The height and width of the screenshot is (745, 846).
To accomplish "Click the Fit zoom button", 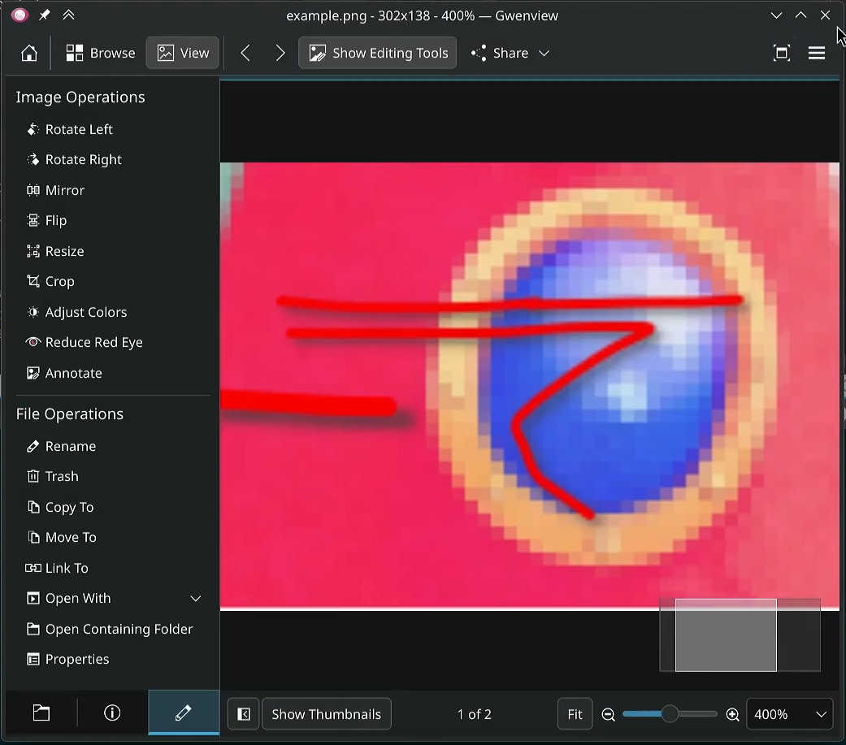I will [575, 714].
